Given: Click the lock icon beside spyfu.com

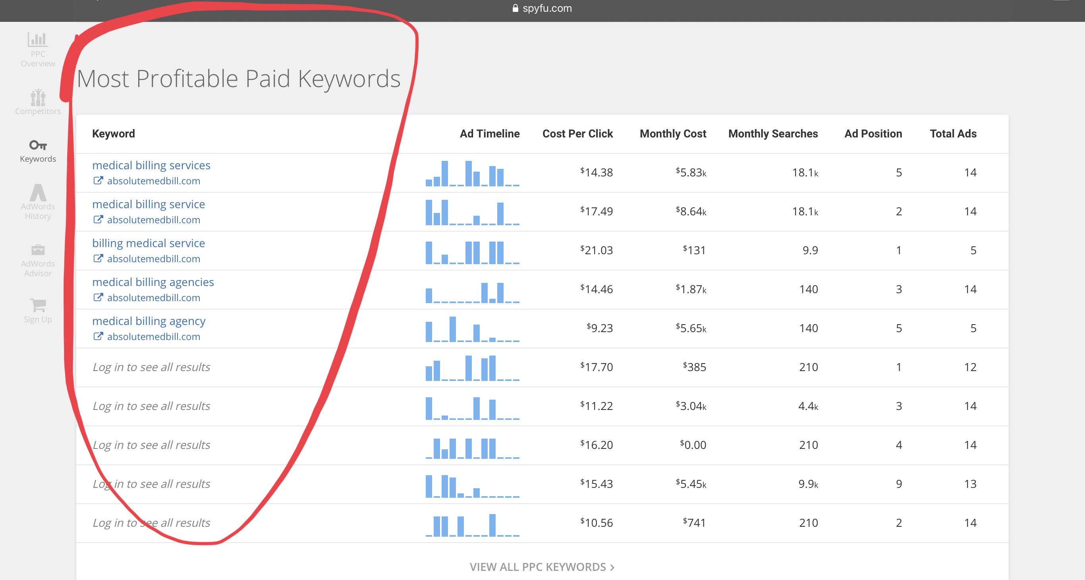Looking at the screenshot, I should (x=515, y=8).
